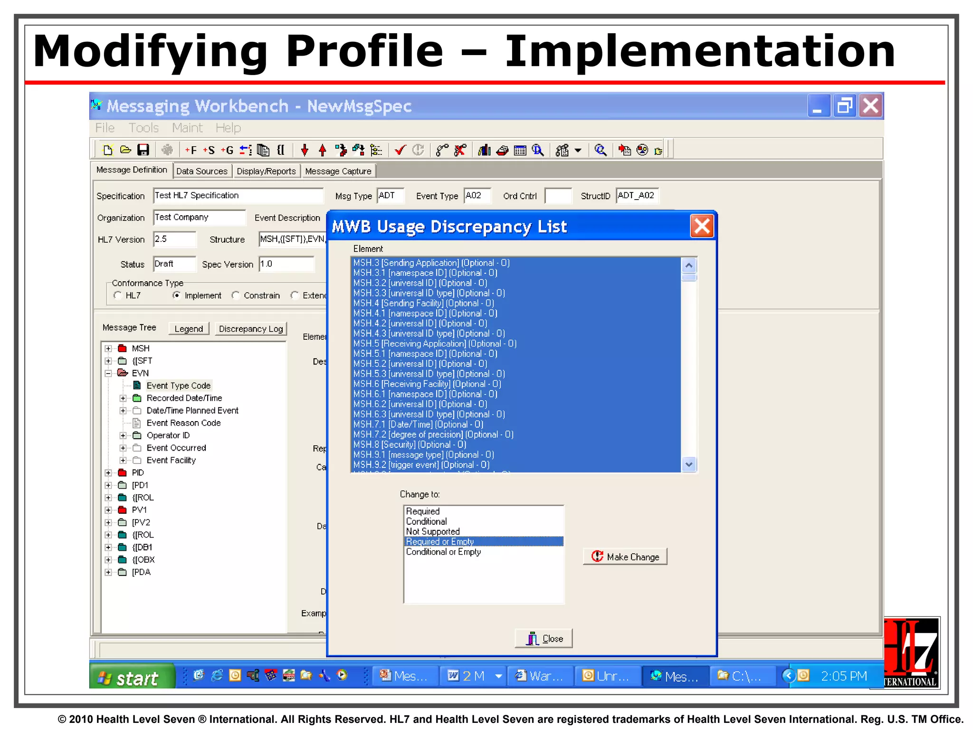The height and width of the screenshot is (730, 973).
Task: Switch to the Data Sources tab
Action: (202, 171)
